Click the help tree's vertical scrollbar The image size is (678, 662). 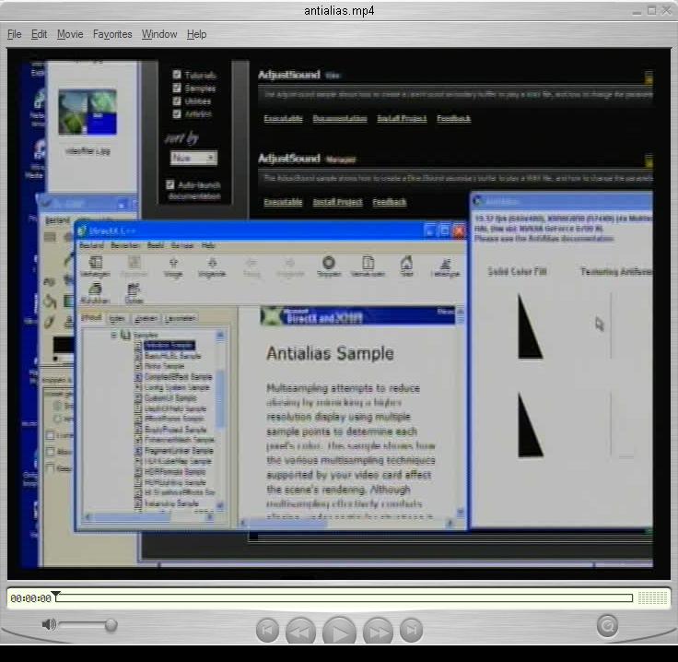(x=220, y=420)
